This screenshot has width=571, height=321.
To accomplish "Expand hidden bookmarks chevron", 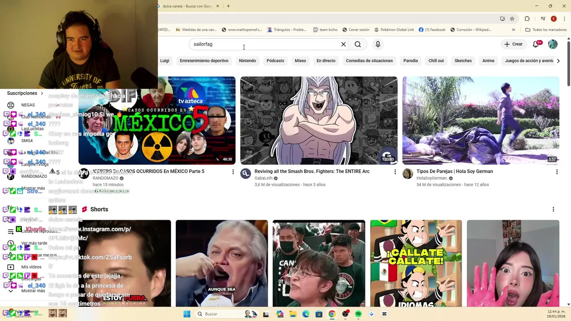I will (513, 30).
